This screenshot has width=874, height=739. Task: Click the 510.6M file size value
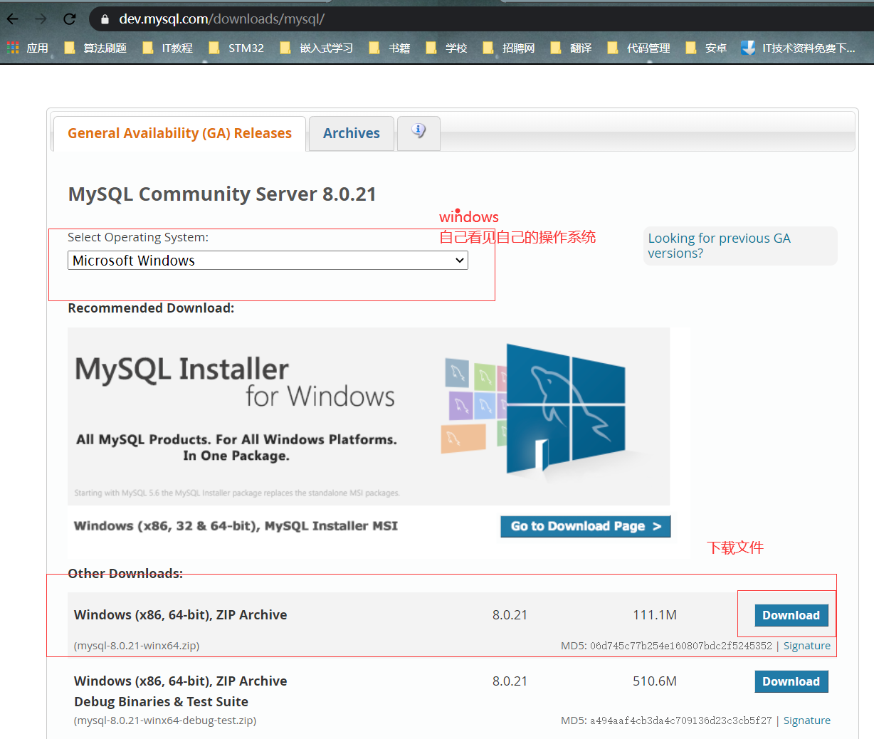pos(655,681)
